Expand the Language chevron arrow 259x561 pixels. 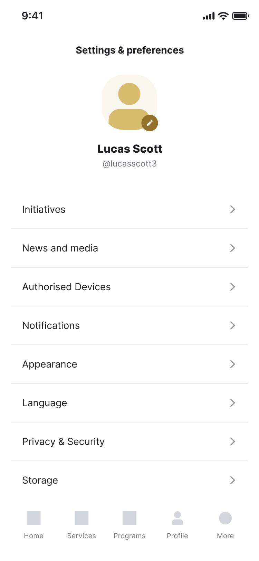(x=233, y=403)
